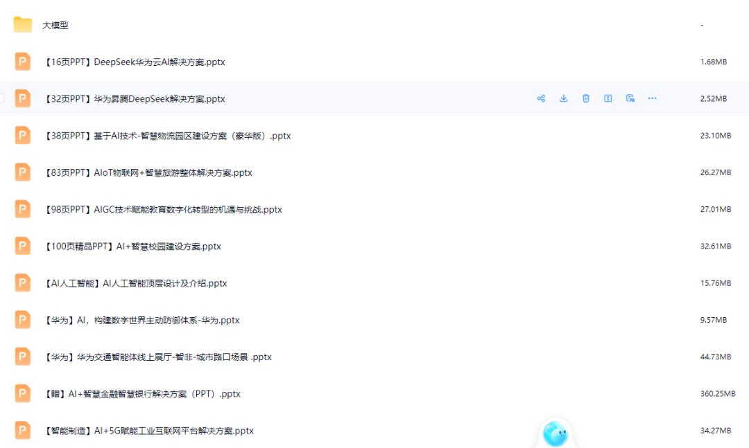Click the 大模型 folder icon
Image resolution: width=749 pixels, height=448 pixels.
(22, 25)
